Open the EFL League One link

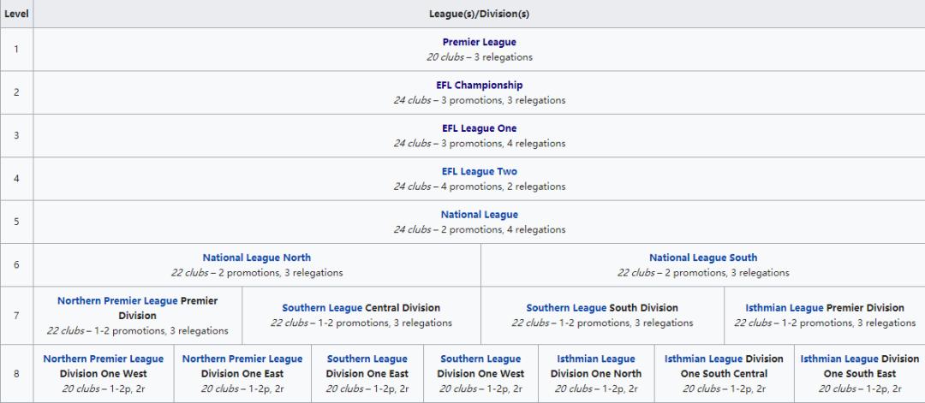[x=479, y=128]
